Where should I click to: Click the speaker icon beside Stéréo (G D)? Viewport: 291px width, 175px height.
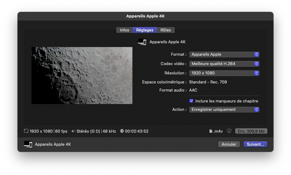pos(74,131)
